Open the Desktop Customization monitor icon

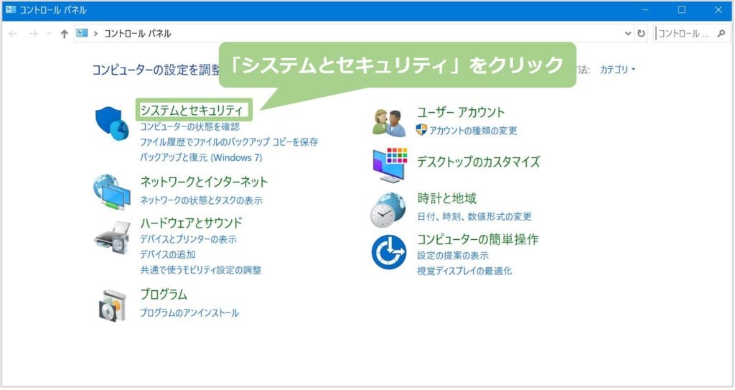(390, 165)
